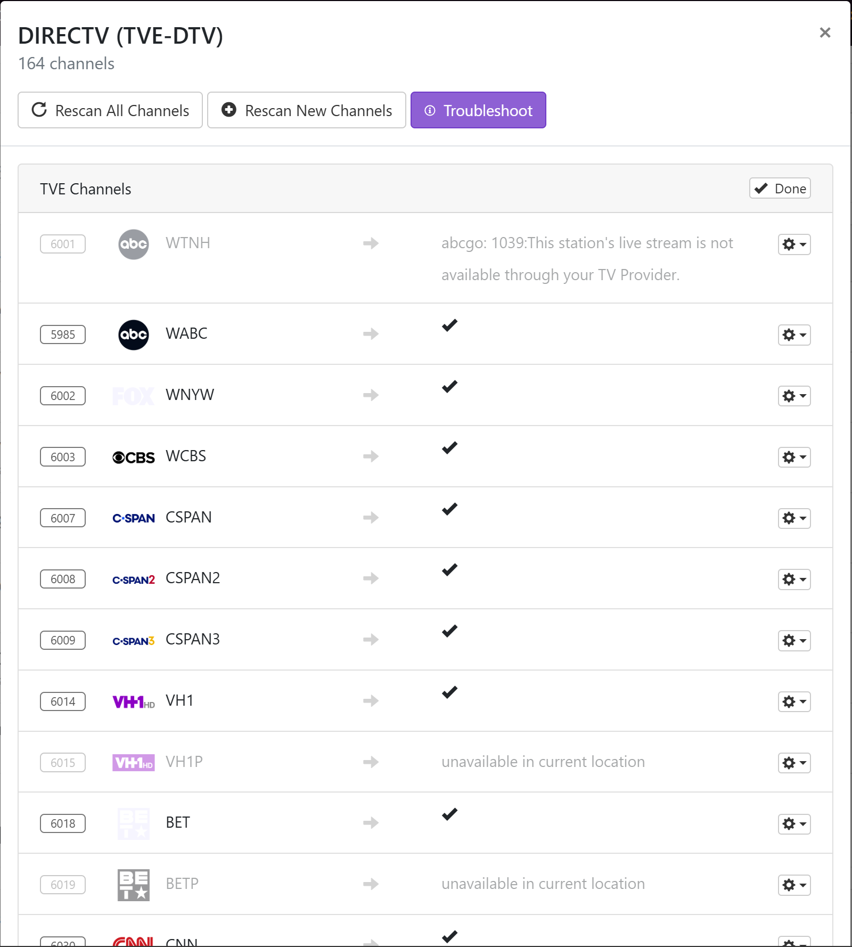
Task: Click the CBS logo next to WCBS
Action: [x=133, y=458]
